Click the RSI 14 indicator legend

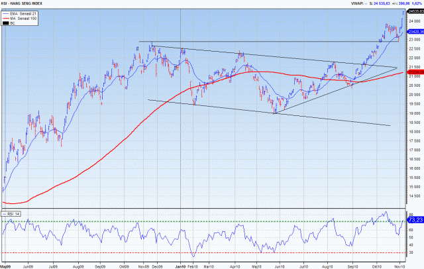[11, 213]
